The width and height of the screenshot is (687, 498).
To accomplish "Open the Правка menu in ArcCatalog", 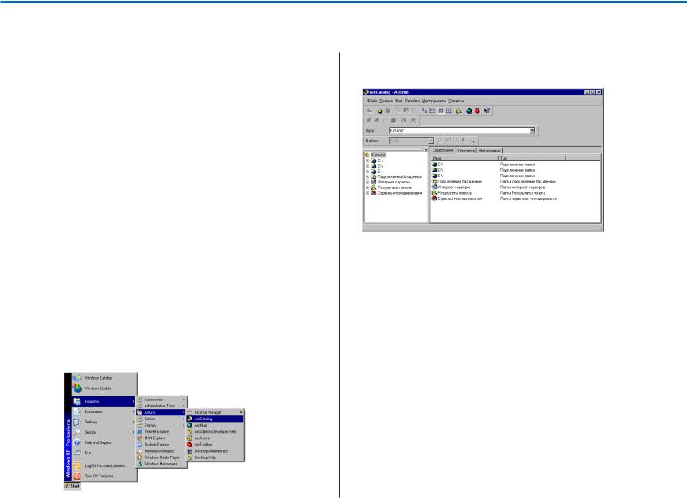I will pyautogui.click(x=386, y=101).
